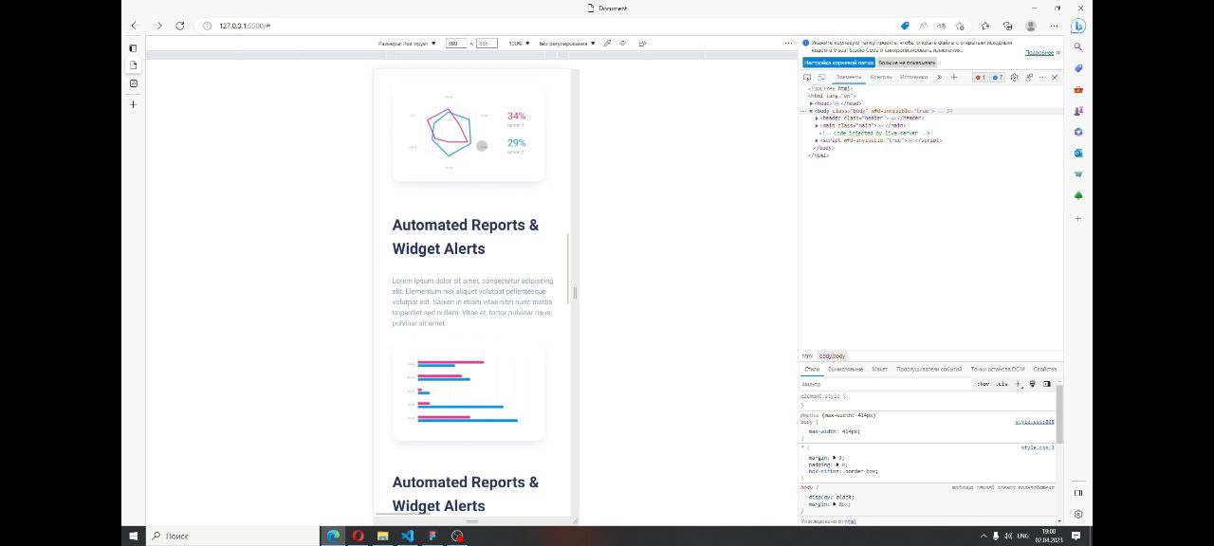Toggle the :hov element state button
Image resolution: width=1214 pixels, height=546 pixels.
point(984,384)
